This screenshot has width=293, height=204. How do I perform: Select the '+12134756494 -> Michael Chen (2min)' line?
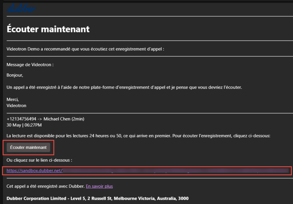click(45, 119)
